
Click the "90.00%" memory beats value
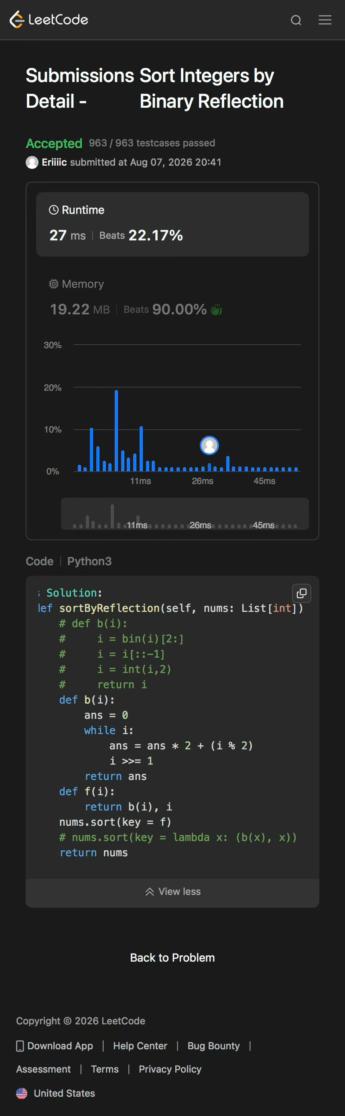[179, 309]
